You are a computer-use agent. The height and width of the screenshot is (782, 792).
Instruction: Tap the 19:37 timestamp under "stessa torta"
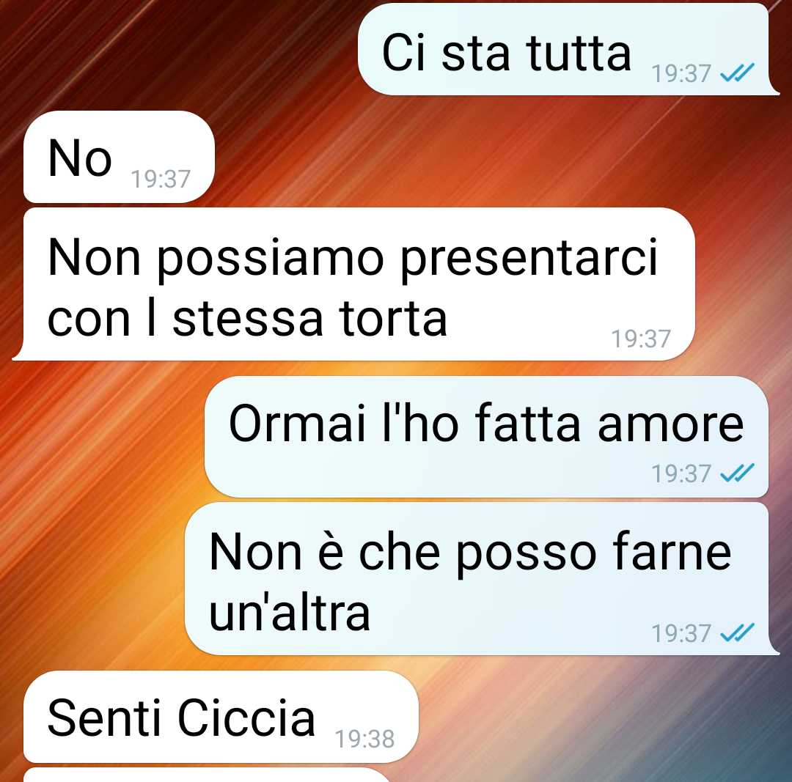click(x=641, y=339)
